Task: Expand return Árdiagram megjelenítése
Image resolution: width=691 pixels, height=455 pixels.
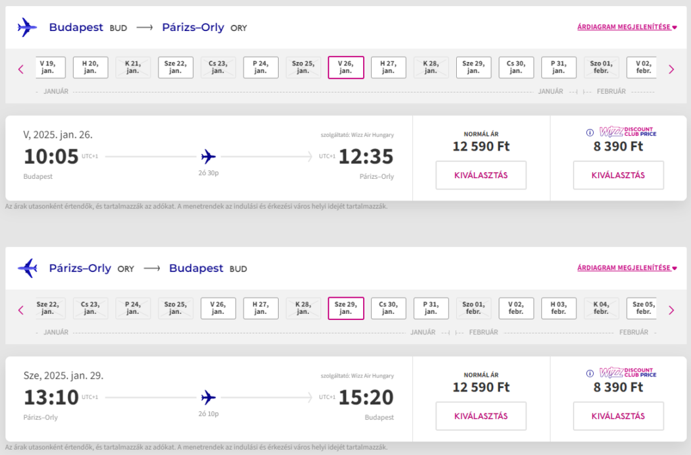Action: coord(627,267)
